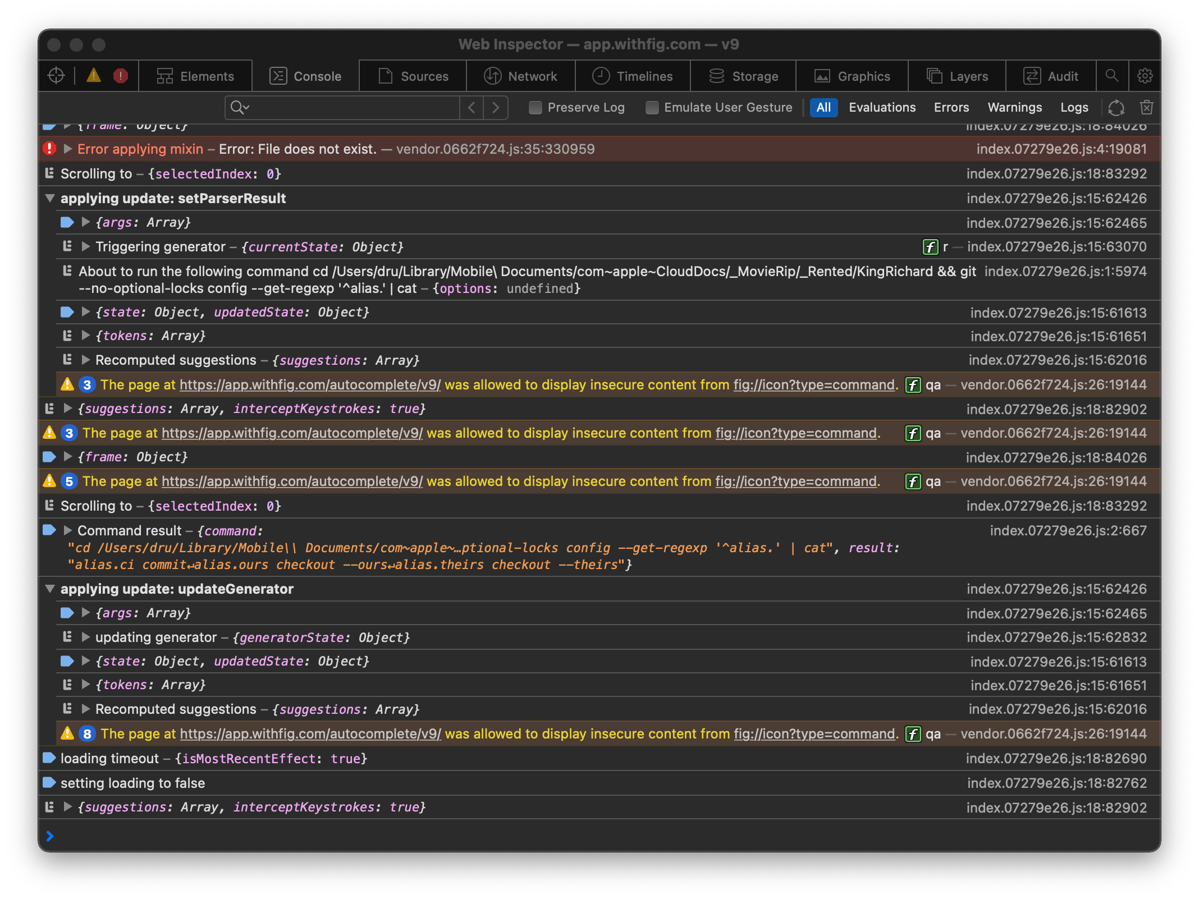Switch to the Network tab

[x=521, y=76]
